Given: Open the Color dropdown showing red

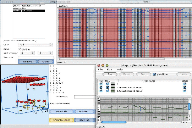Looking at the screenshot, I should pyautogui.click(x=35, y=45).
